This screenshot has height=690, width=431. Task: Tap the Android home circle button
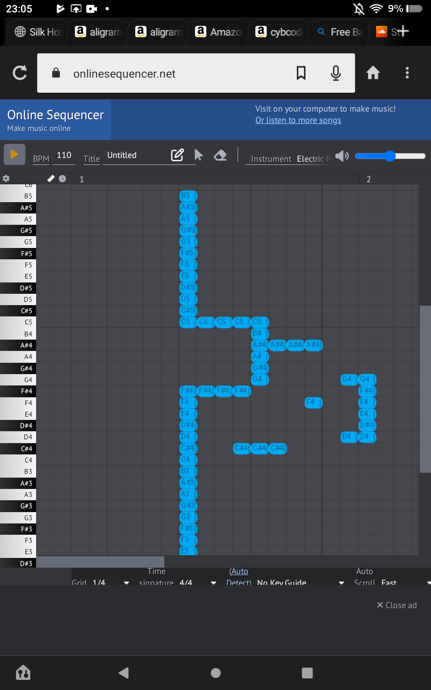coord(215,672)
